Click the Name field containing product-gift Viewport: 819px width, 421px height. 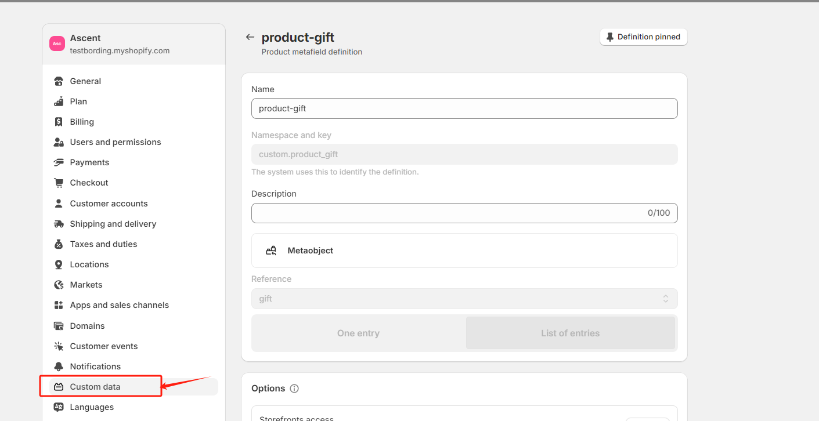[x=464, y=108]
